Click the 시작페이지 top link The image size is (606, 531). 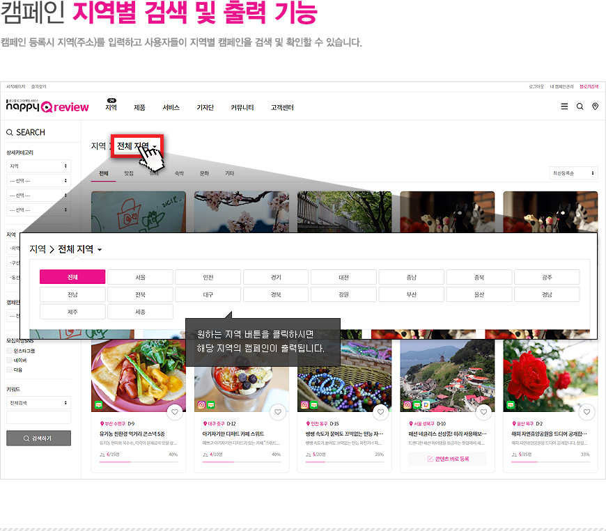click(x=16, y=86)
